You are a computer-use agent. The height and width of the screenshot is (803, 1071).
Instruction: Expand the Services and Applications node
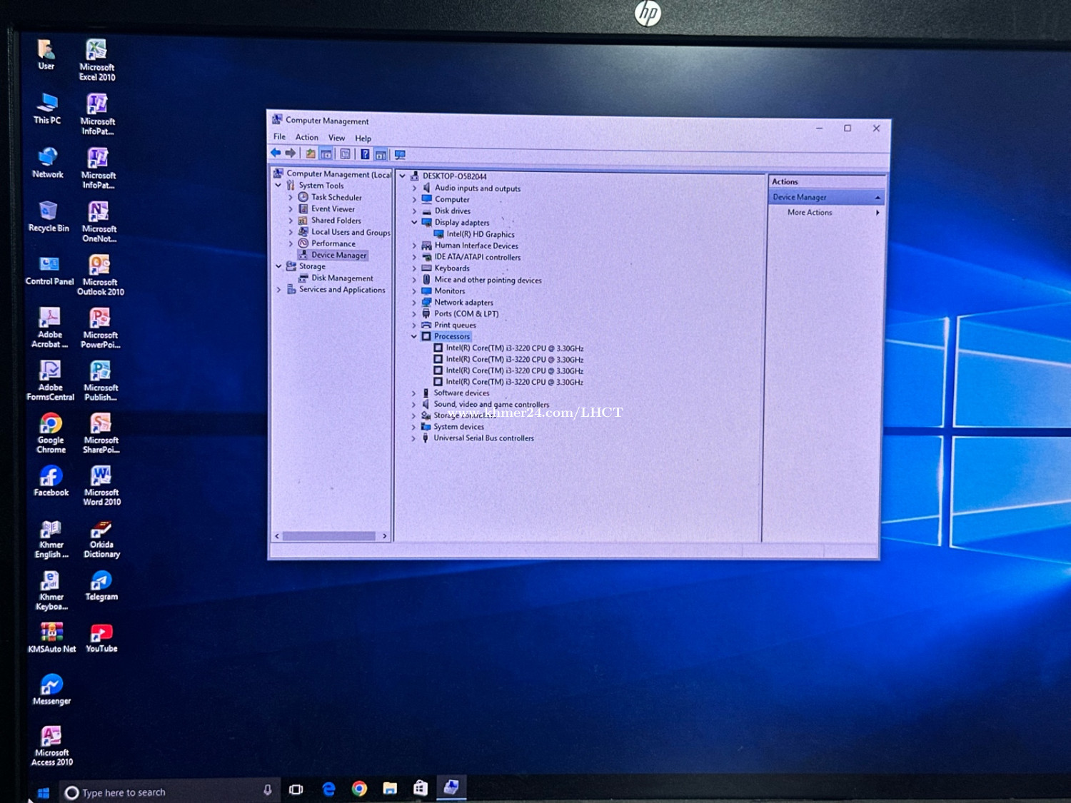point(278,290)
